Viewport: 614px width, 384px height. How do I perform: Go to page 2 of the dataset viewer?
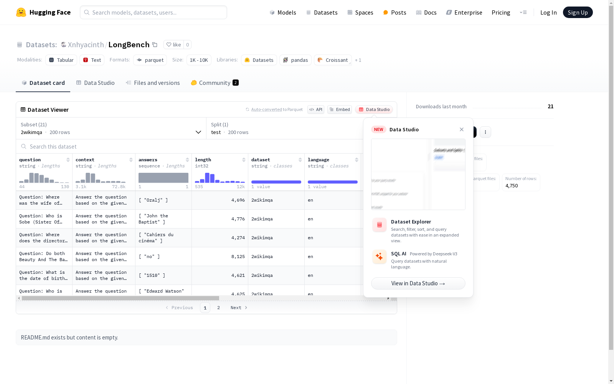(x=219, y=308)
